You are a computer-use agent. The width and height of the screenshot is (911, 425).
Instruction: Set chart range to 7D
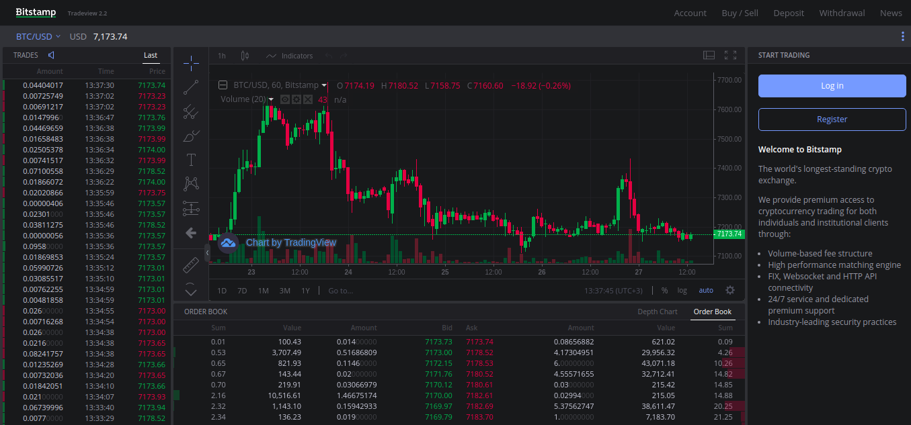tap(242, 291)
